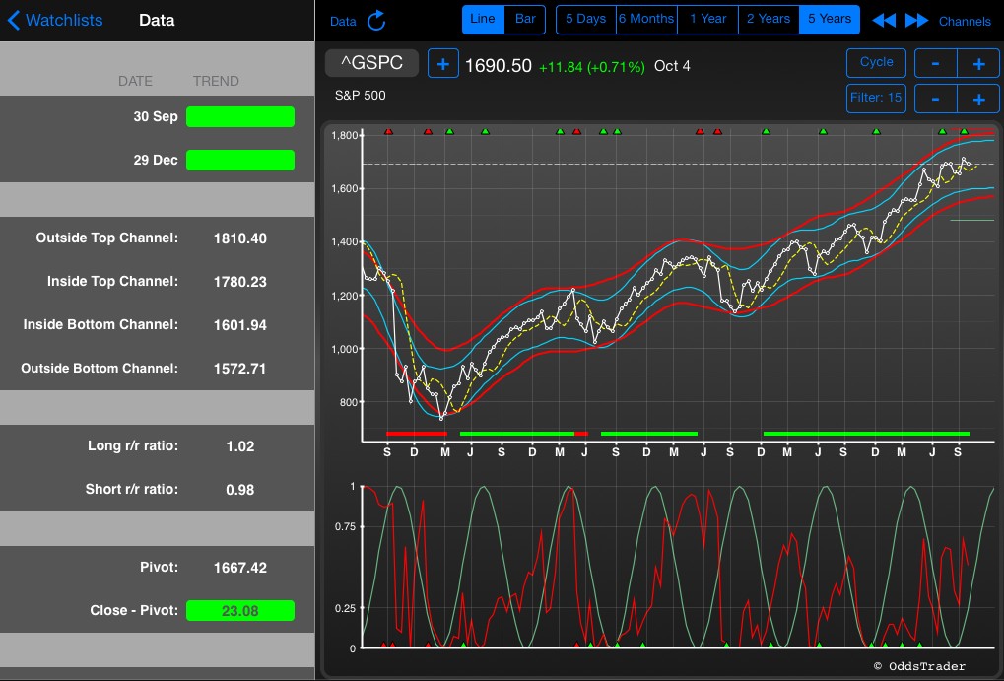
Task: Increase Filter value with plus button
Action: point(978,99)
